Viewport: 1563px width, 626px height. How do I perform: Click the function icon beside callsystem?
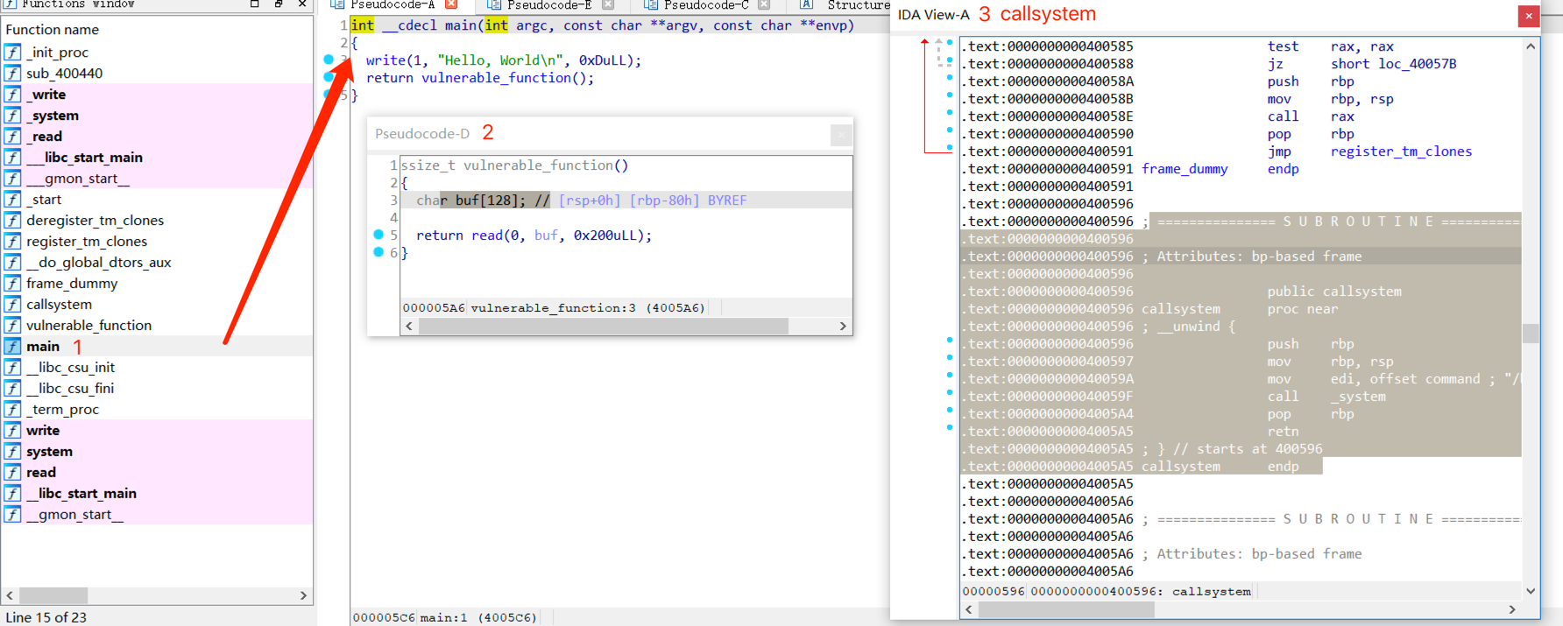13,305
